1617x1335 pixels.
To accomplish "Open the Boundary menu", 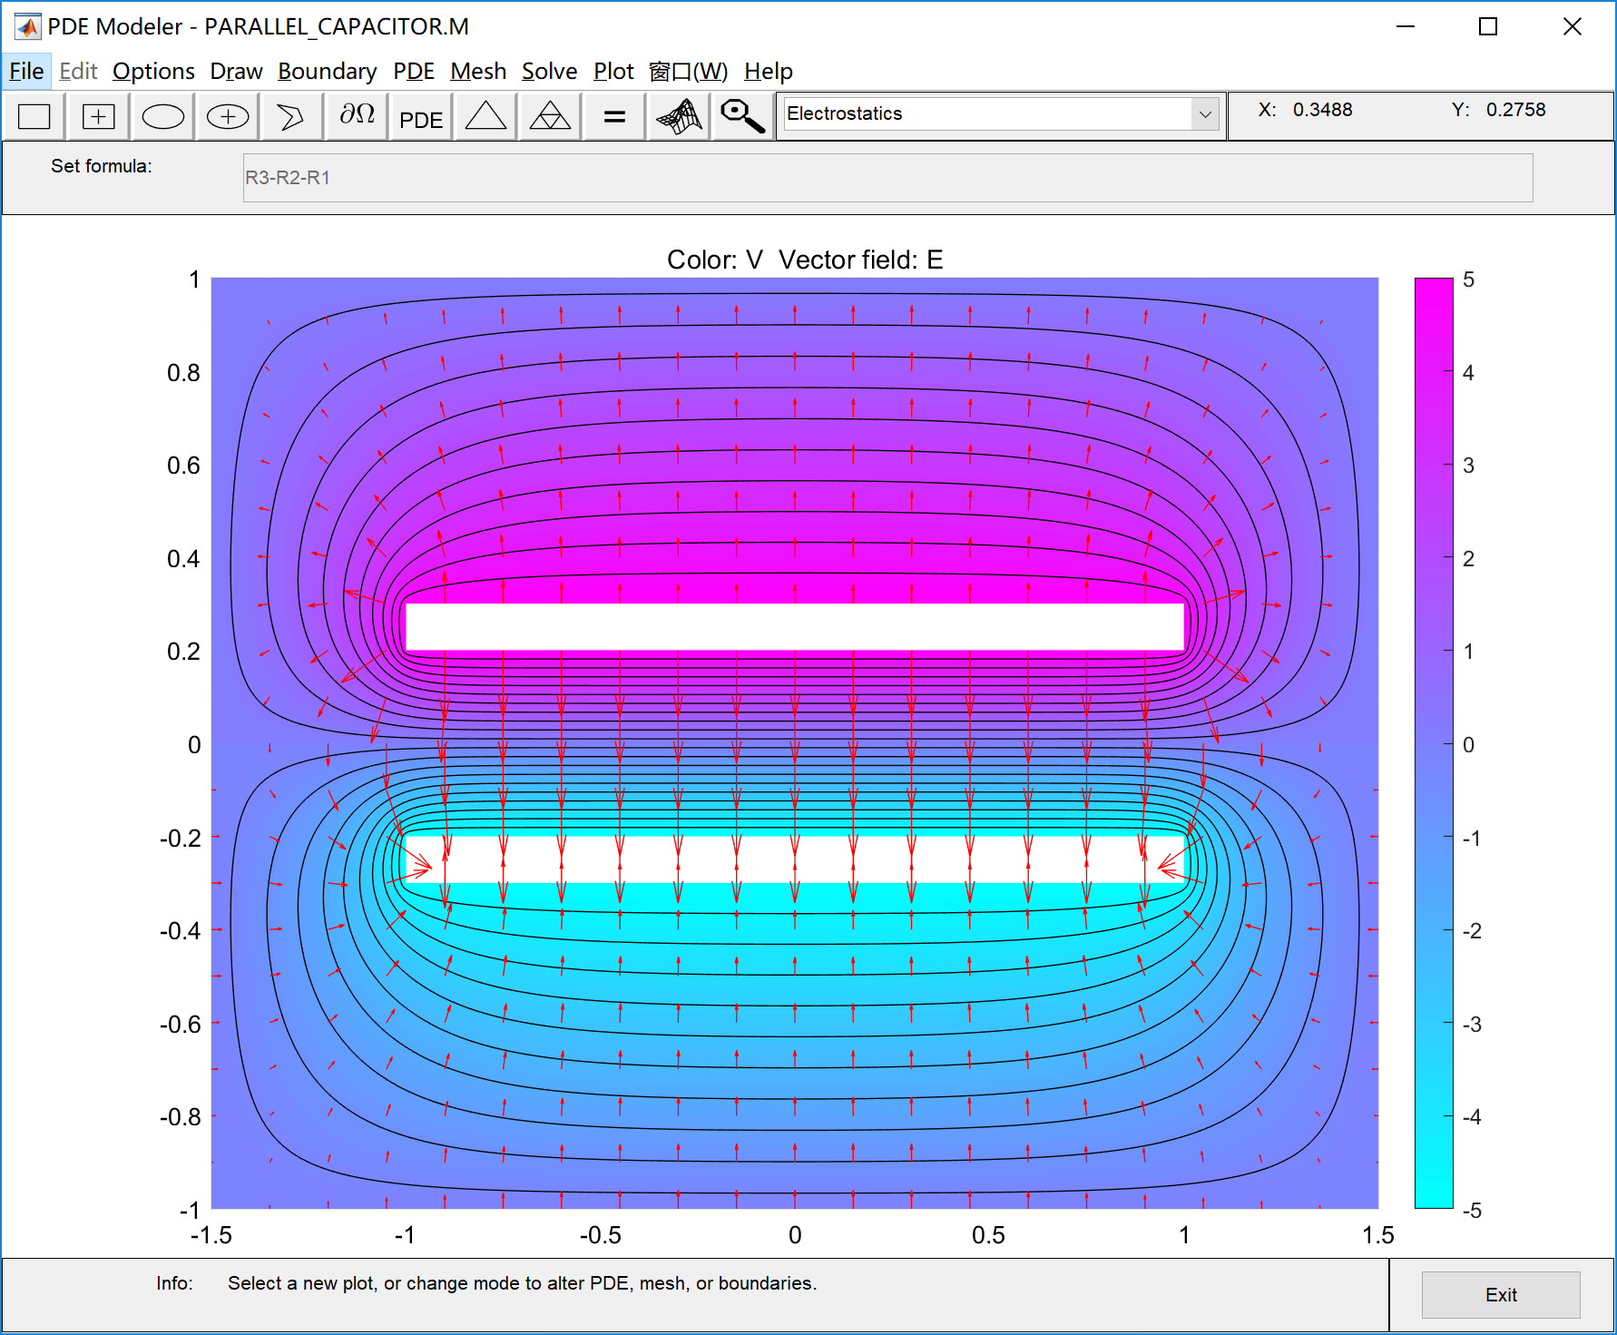I will point(328,71).
